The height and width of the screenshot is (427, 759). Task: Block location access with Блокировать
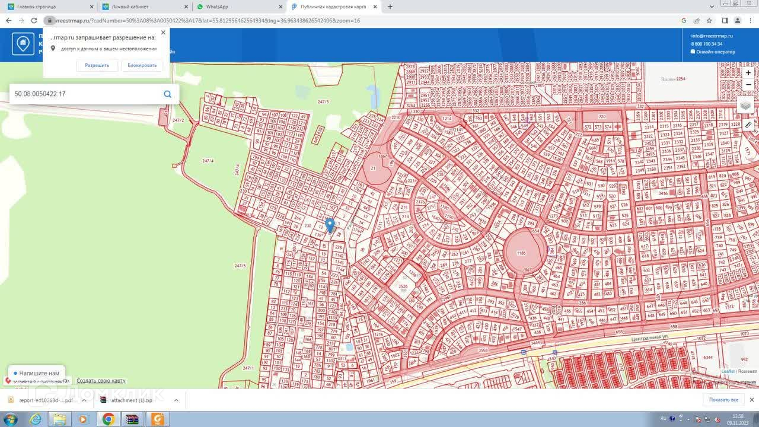[x=142, y=65]
